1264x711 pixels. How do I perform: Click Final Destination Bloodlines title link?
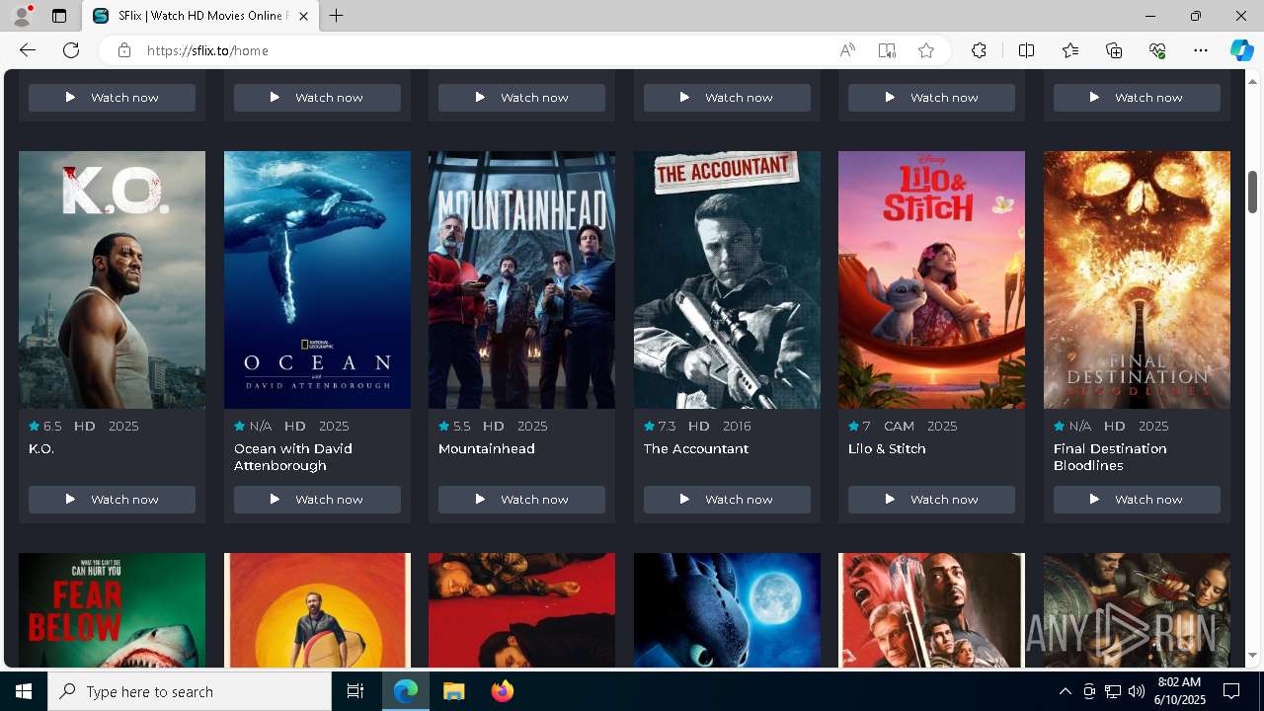point(1110,457)
